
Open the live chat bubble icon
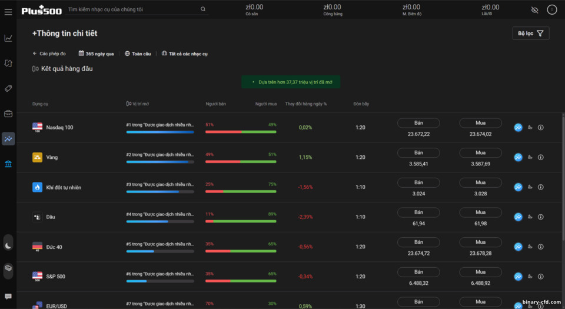(x=8, y=296)
